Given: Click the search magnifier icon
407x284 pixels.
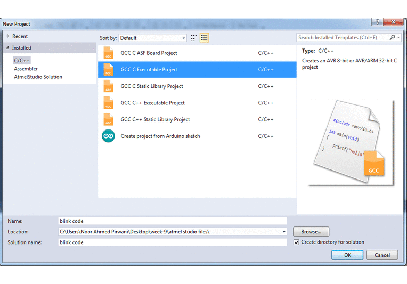Looking at the screenshot, I should click(392, 38).
